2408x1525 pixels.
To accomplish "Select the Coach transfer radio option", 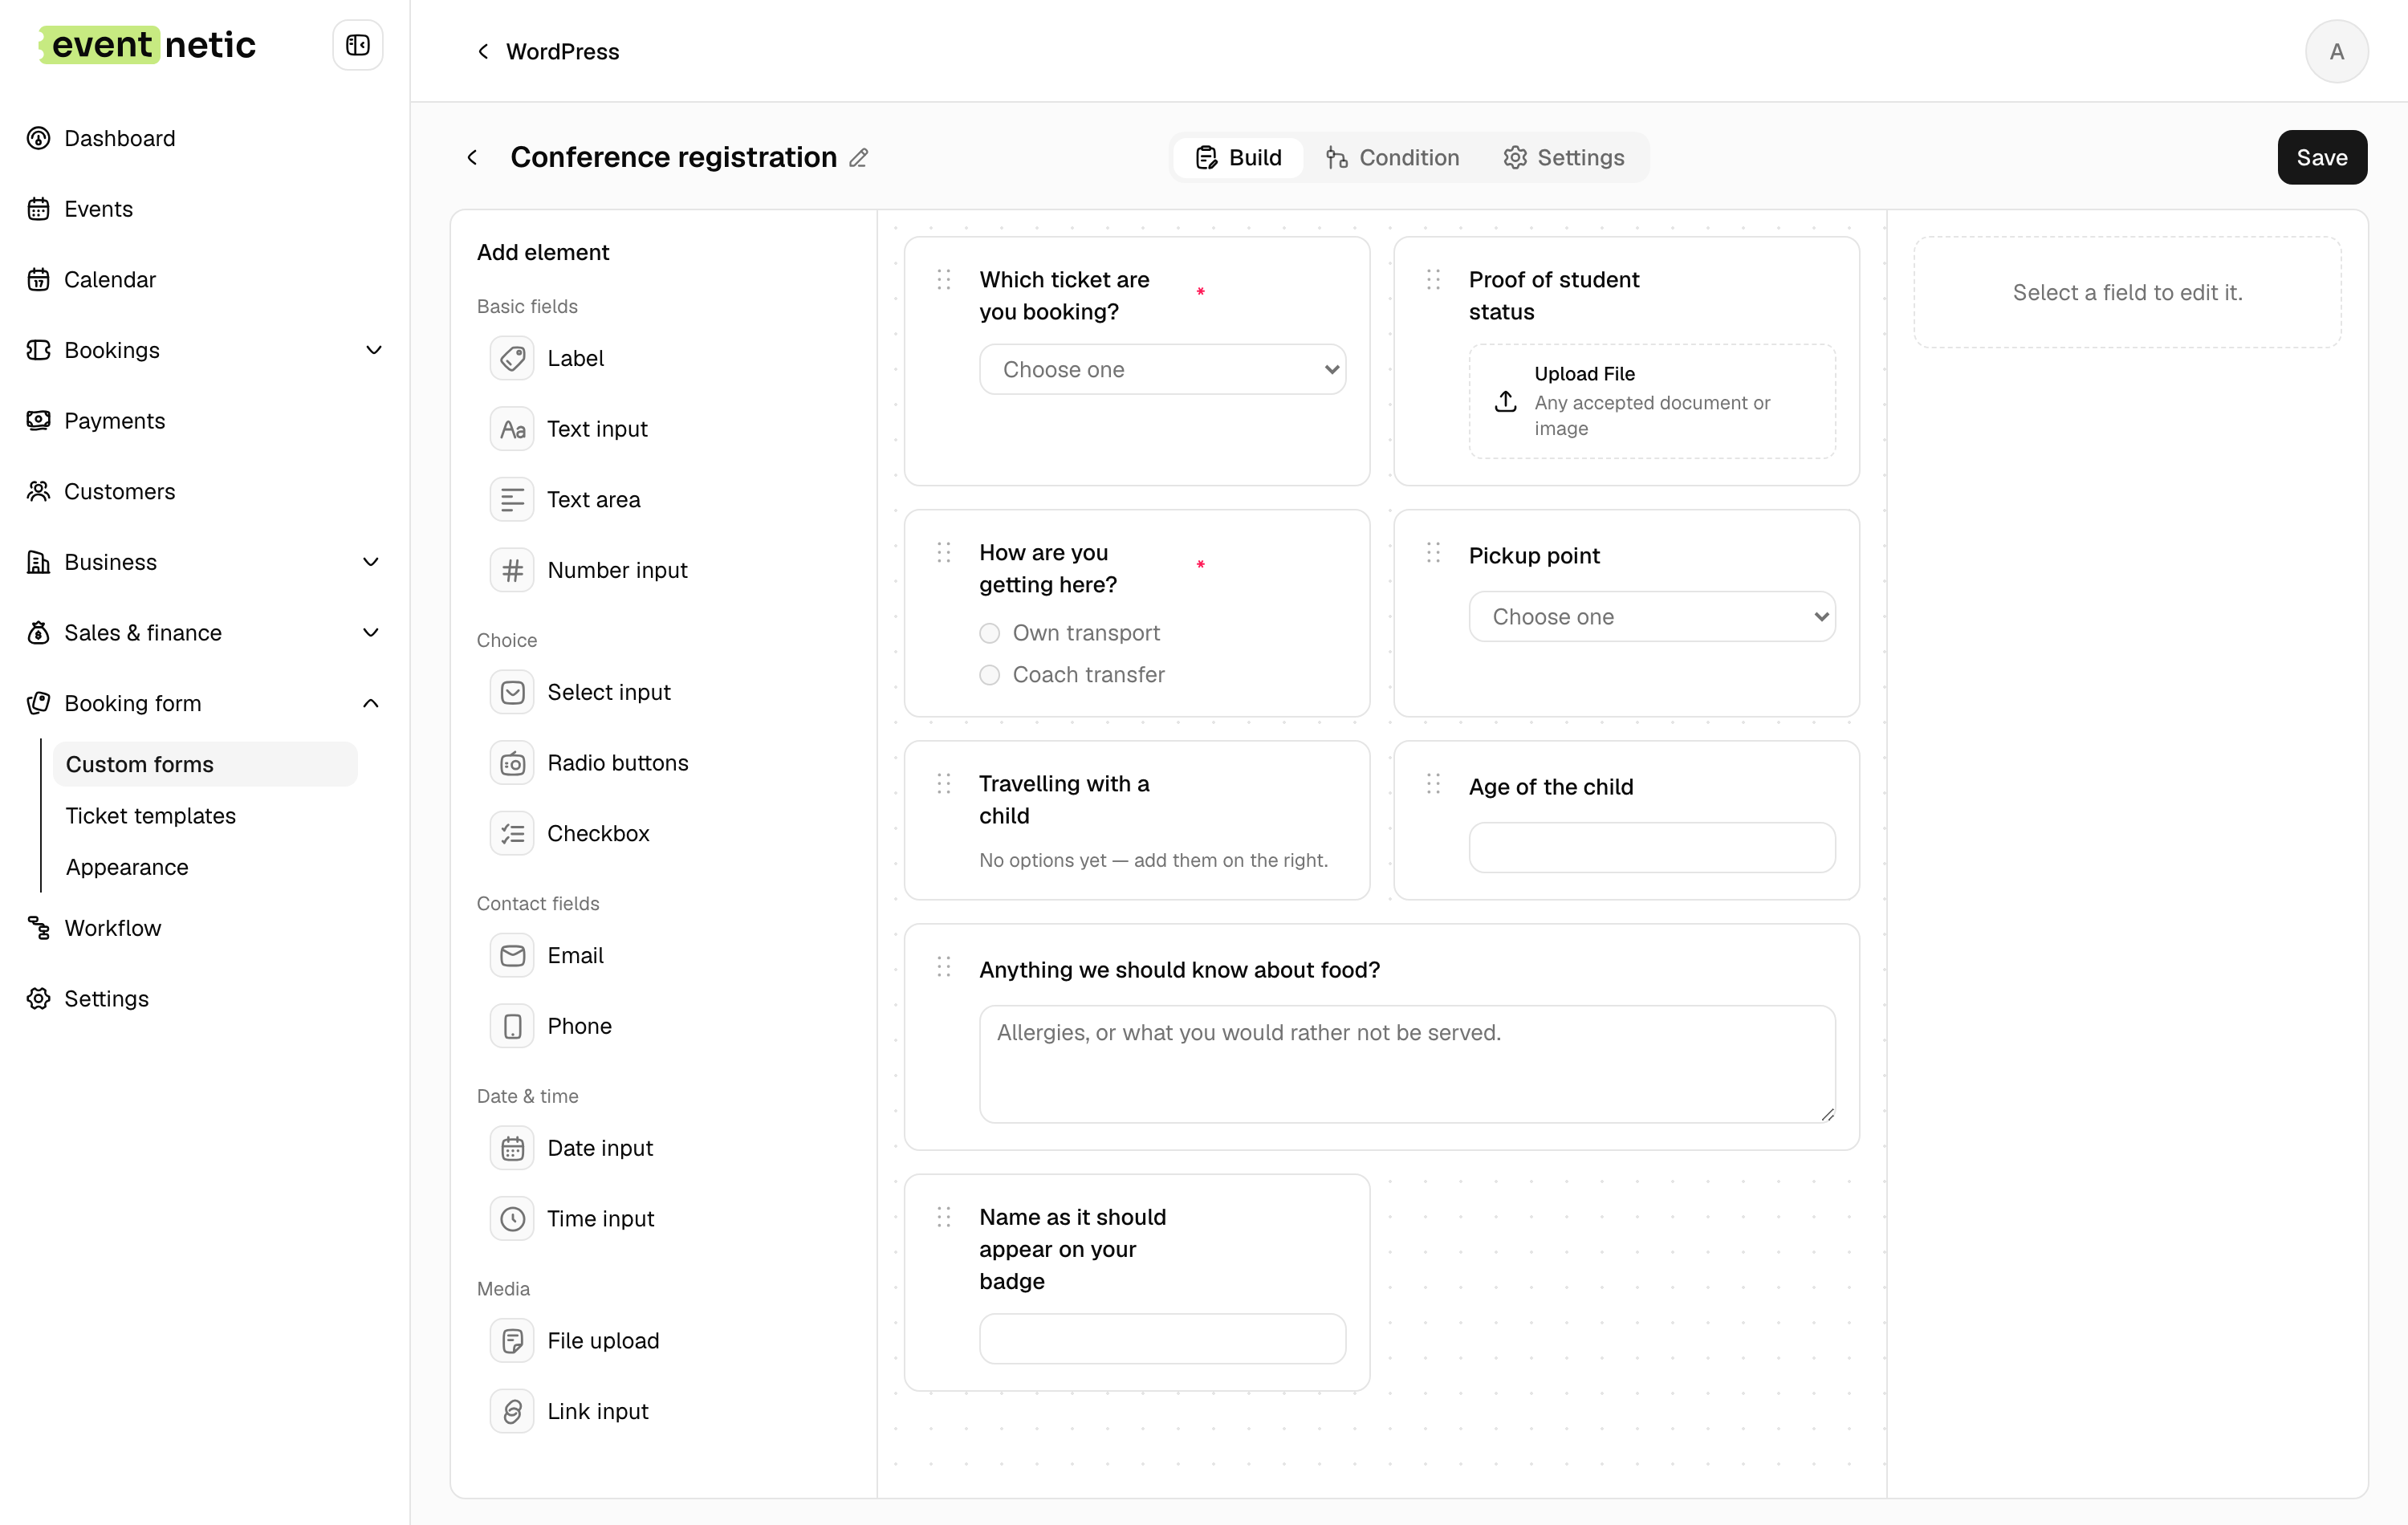I will [x=989, y=675].
